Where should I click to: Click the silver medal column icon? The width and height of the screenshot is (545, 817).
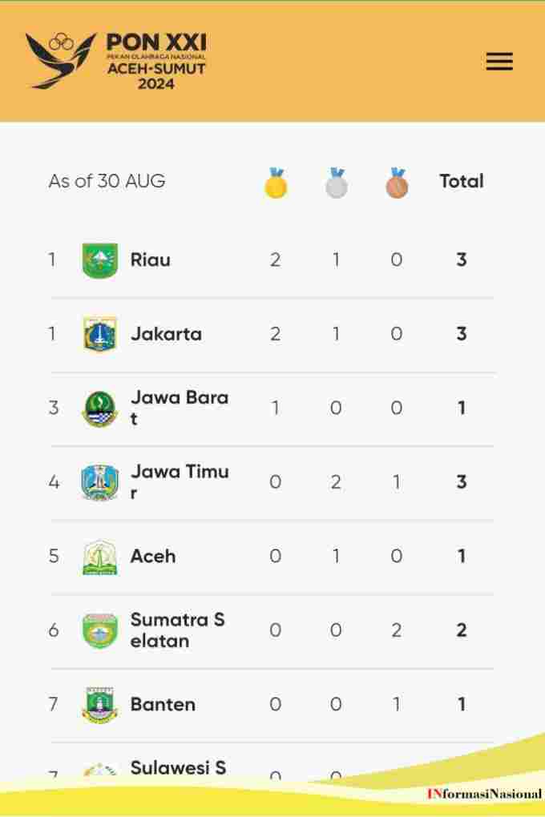(x=337, y=183)
